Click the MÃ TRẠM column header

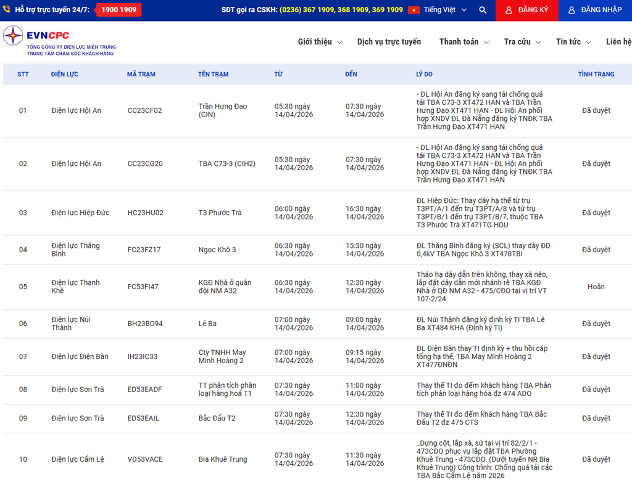pyautogui.click(x=141, y=75)
